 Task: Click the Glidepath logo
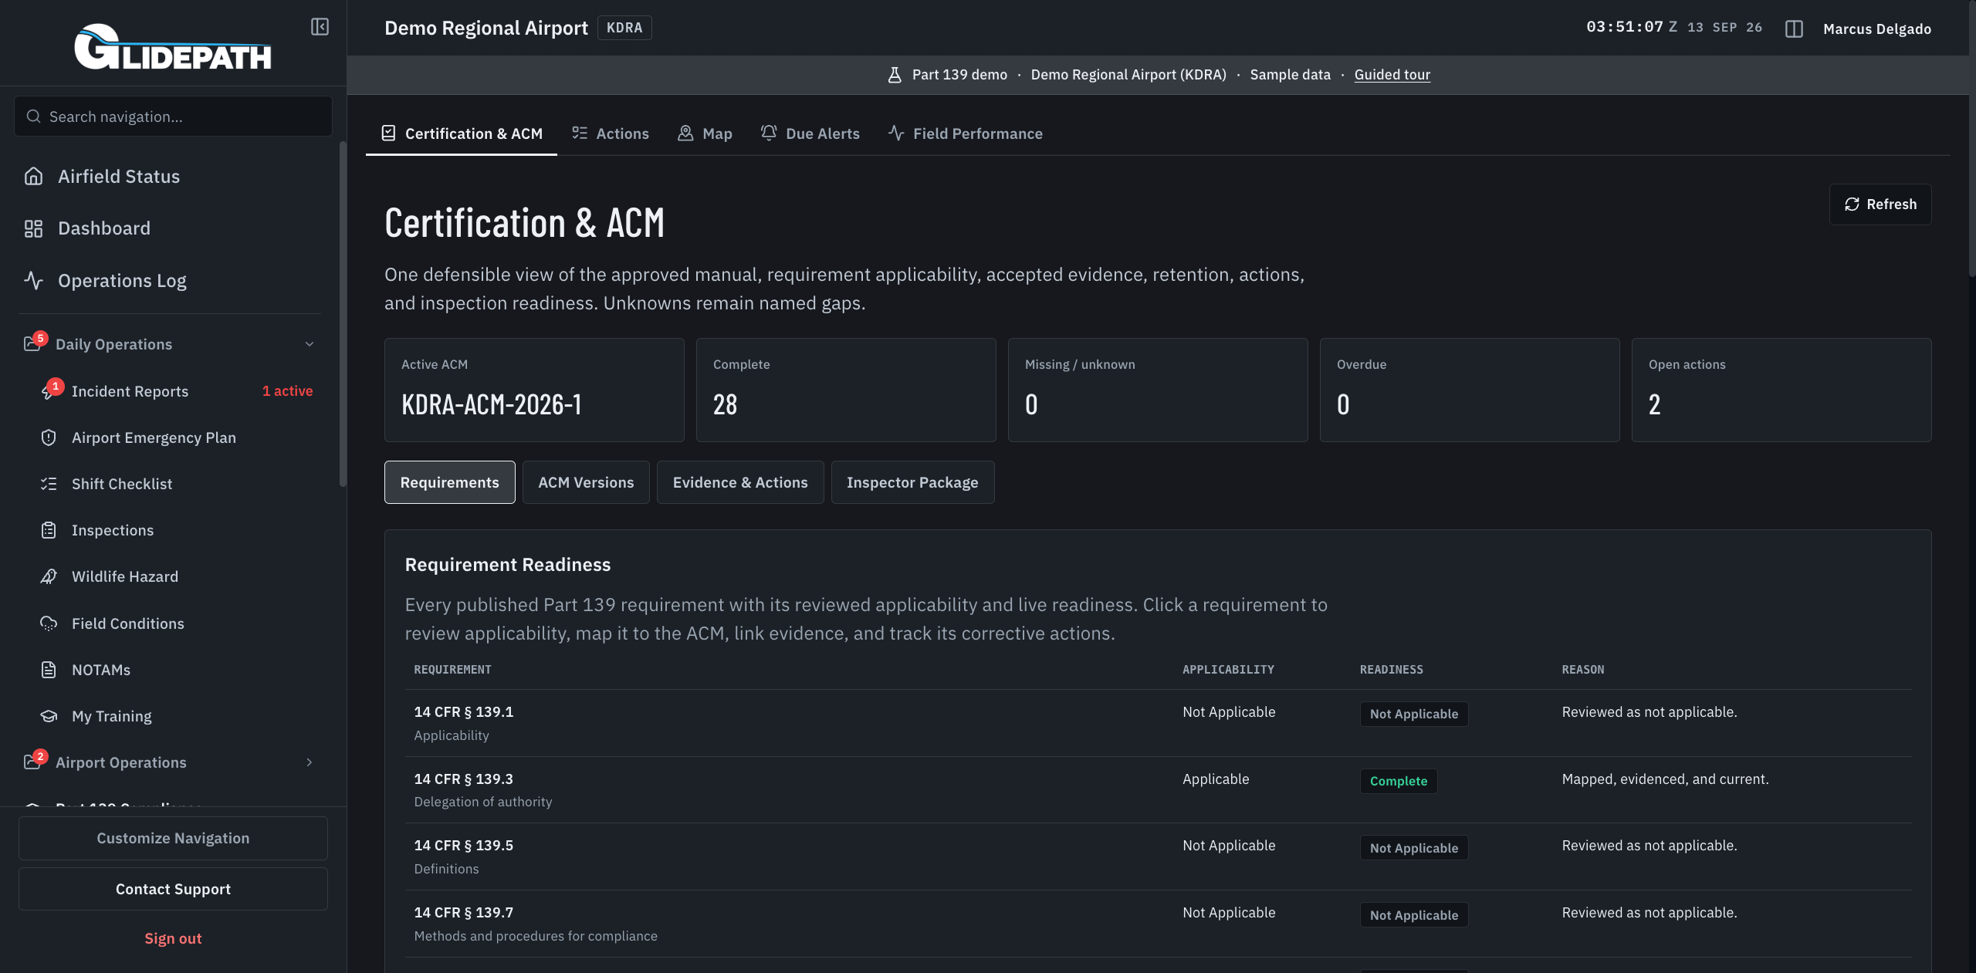[x=173, y=46]
